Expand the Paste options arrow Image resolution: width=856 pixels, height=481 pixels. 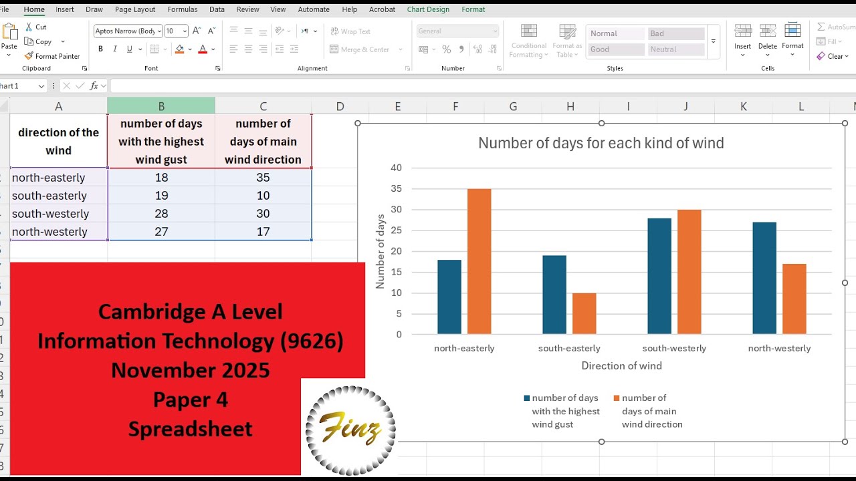click(9, 55)
